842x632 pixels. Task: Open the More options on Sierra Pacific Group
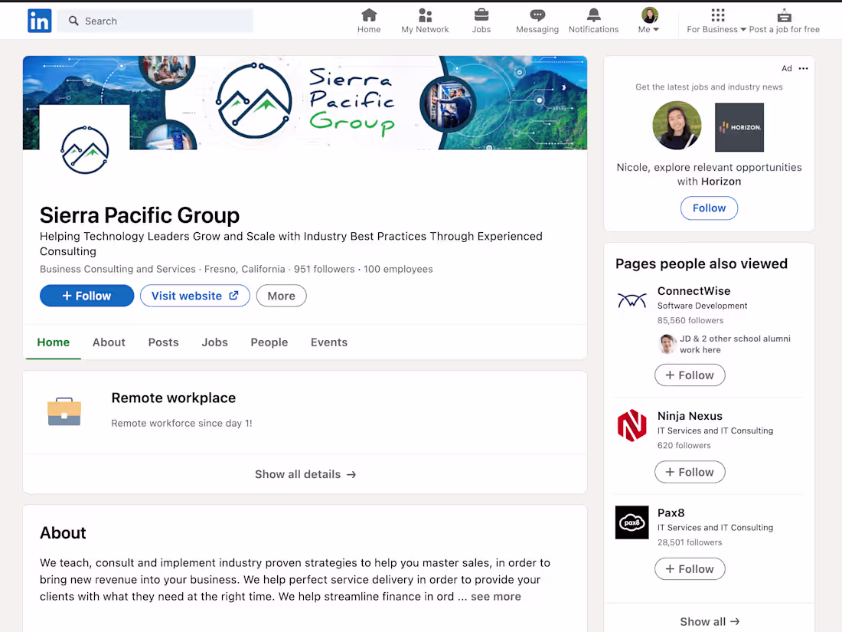click(281, 296)
